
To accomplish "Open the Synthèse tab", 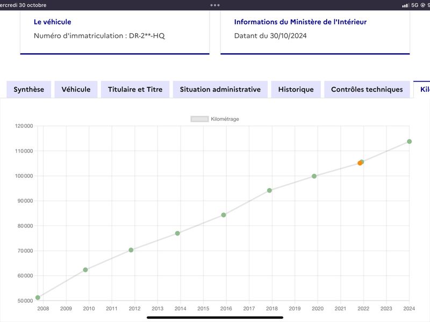I will pos(29,89).
